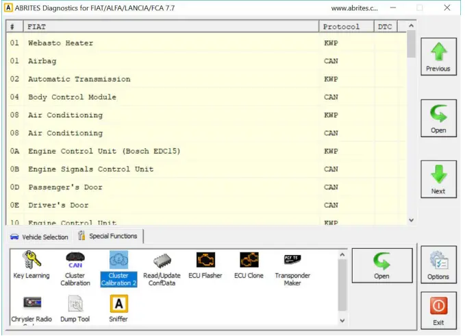Click the unit list scroll down arrow
This screenshot has height=336, width=465.
click(x=412, y=220)
